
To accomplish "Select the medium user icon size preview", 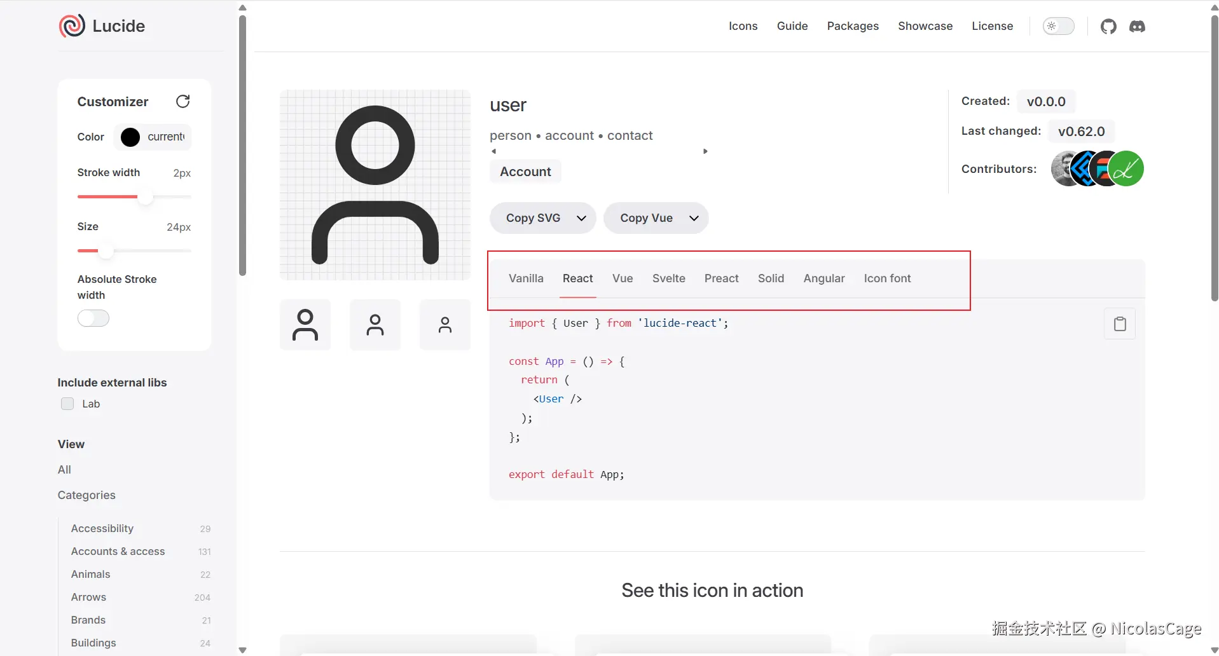I will click(x=375, y=325).
